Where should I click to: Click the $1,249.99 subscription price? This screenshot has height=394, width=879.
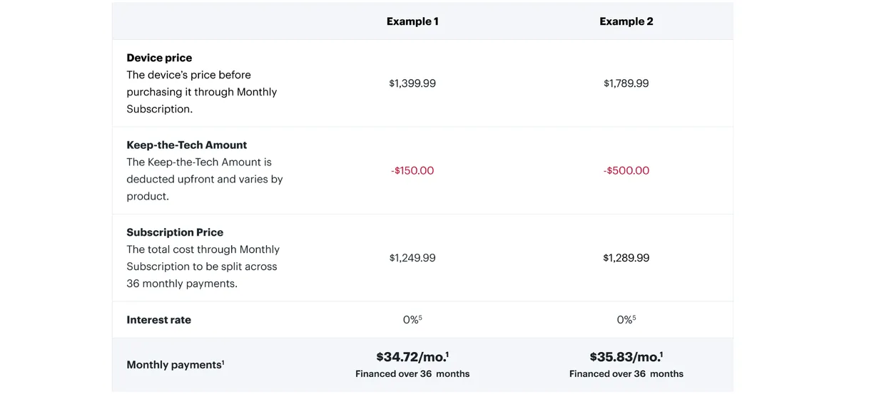point(412,258)
